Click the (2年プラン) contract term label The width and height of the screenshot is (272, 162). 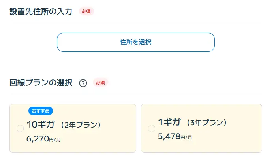click(x=81, y=125)
